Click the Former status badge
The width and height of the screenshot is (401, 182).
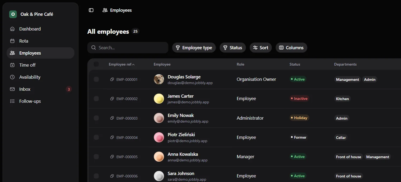[x=299, y=137]
